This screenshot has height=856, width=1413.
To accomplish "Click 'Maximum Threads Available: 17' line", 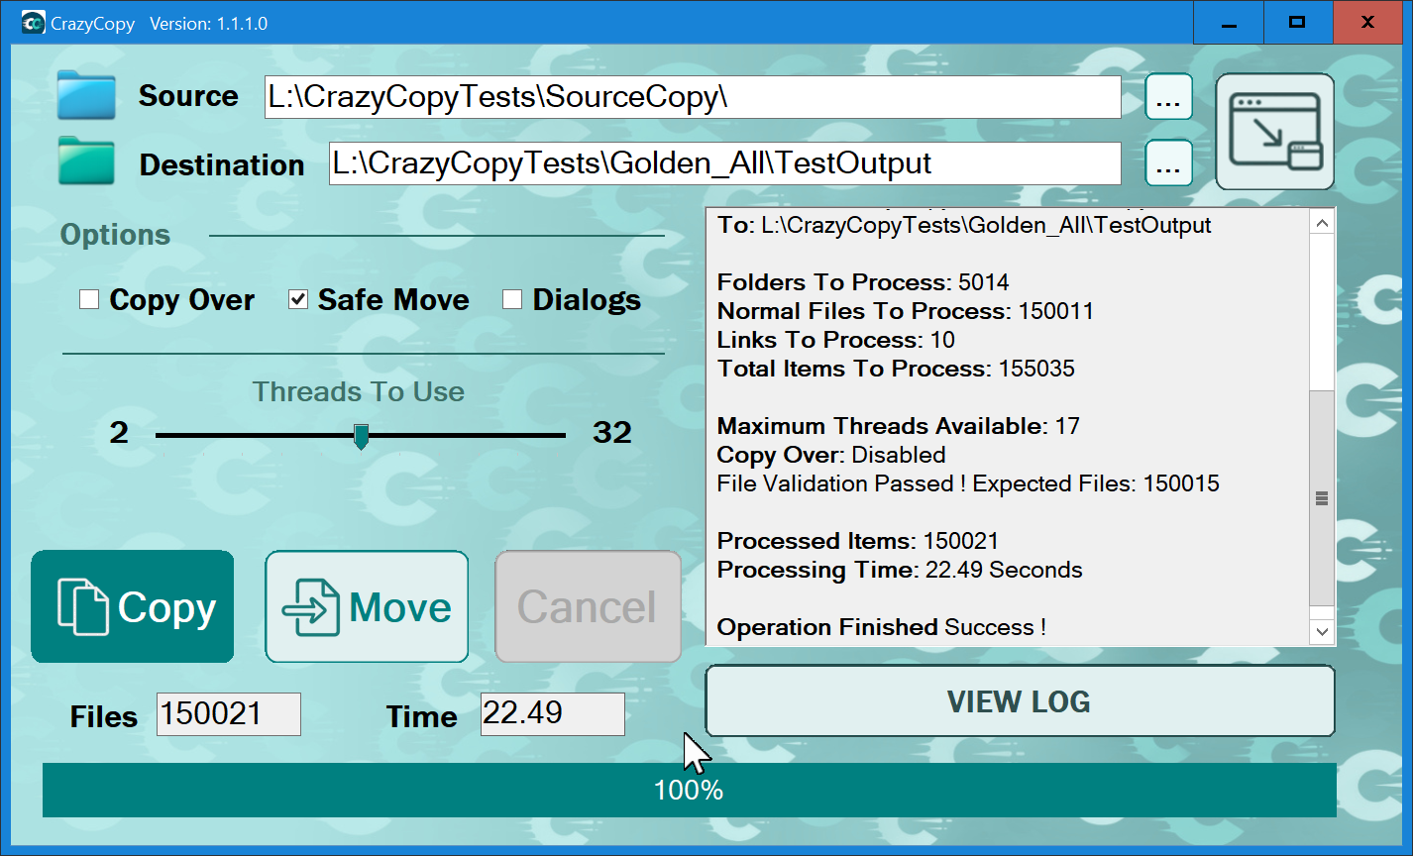I will [899, 426].
